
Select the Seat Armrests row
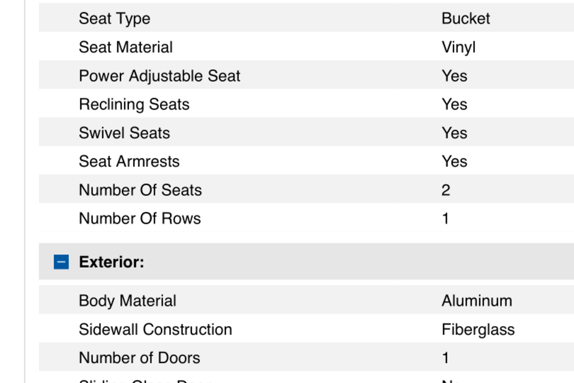pyautogui.click(x=306, y=161)
